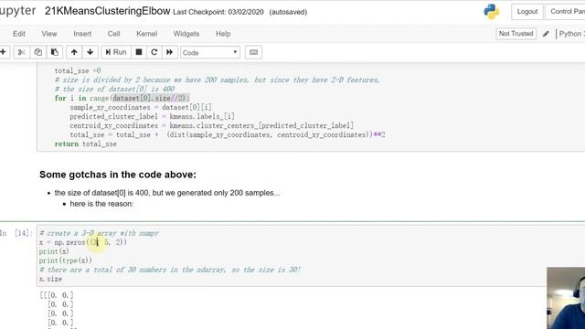
Task: Open the View menu
Action: (x=49, y=34)
